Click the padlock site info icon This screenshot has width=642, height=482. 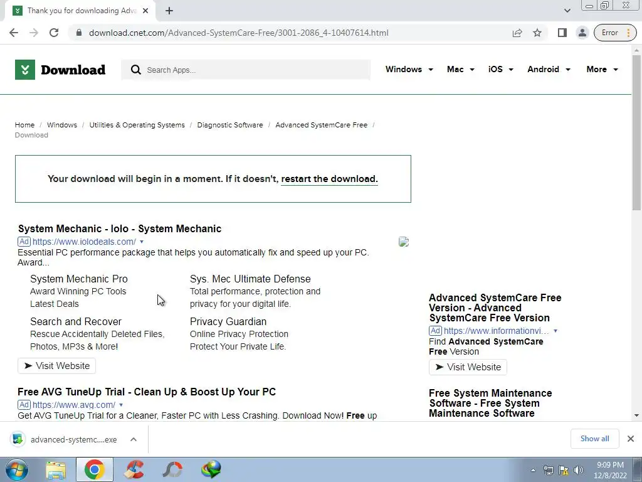(79, 33)
